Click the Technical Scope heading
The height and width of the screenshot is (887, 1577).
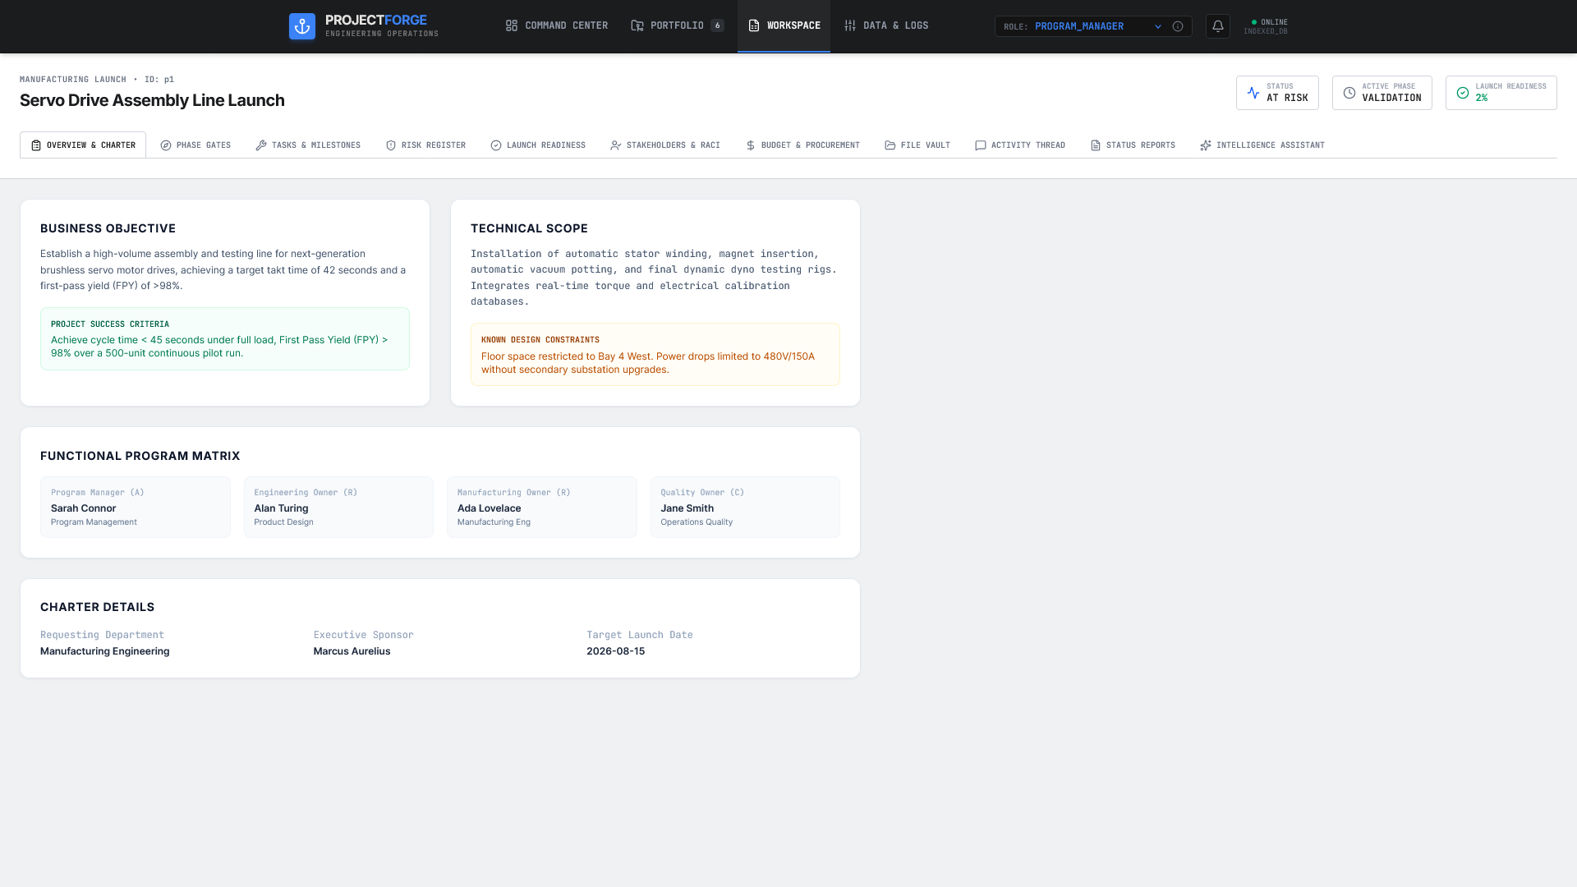529,228
